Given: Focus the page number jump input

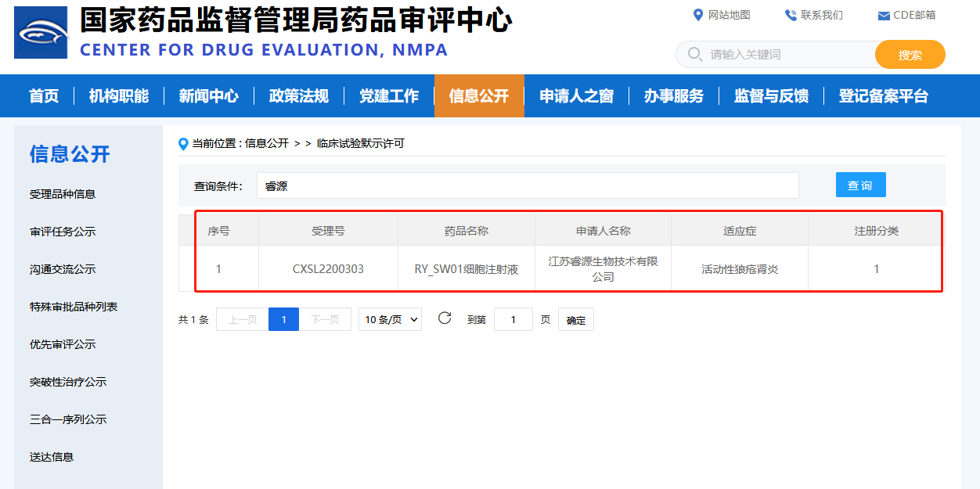Looking at the screenshot, I should point(513,319).
